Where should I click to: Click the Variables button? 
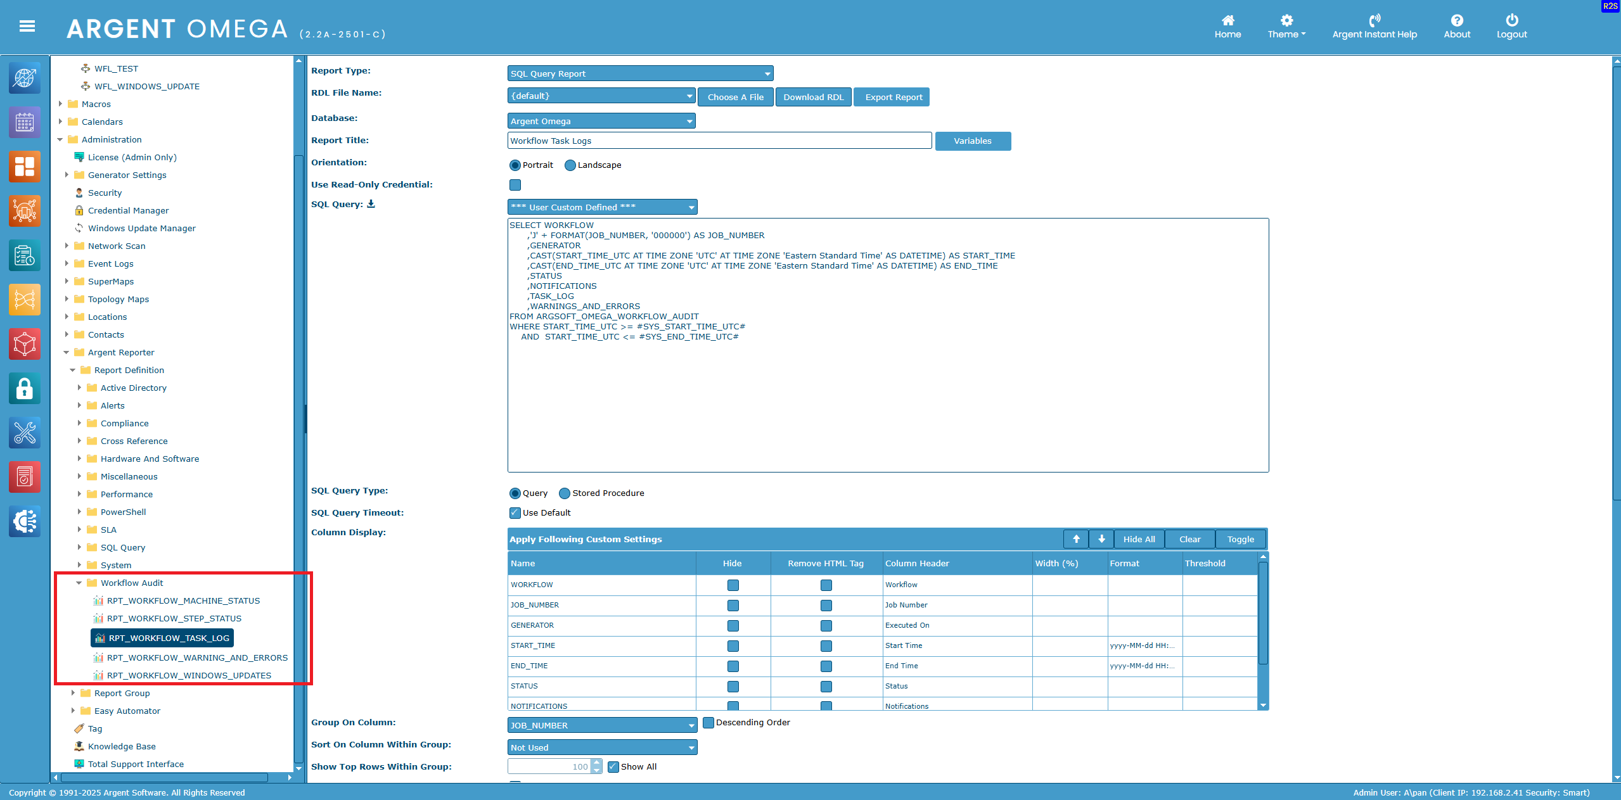pyautogui.click(x=972, y=141)
